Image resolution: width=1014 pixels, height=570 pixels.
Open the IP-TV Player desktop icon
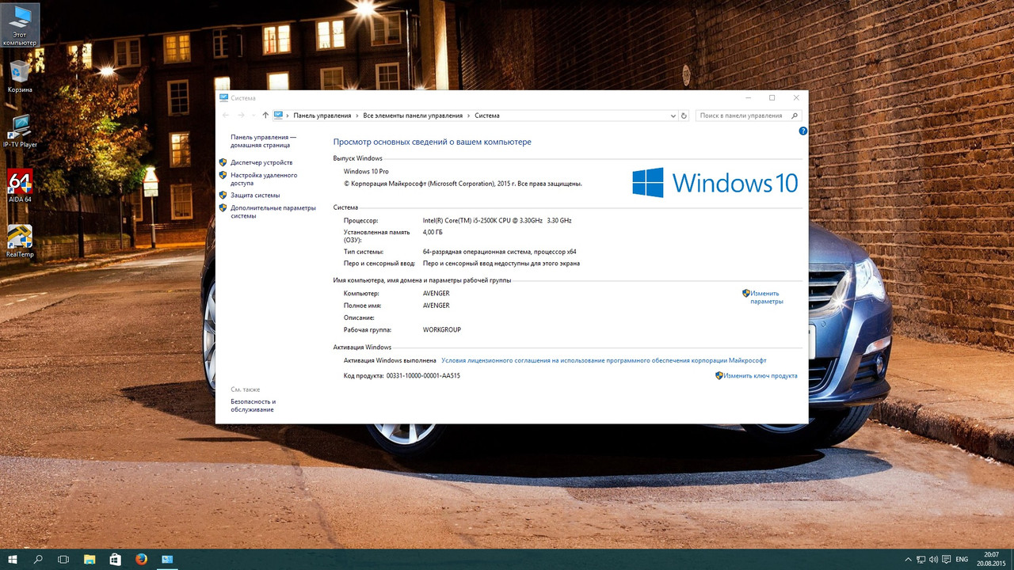(x=20, y=131)
